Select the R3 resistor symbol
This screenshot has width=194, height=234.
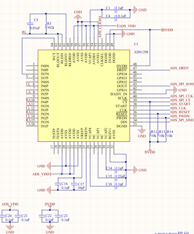46,26
